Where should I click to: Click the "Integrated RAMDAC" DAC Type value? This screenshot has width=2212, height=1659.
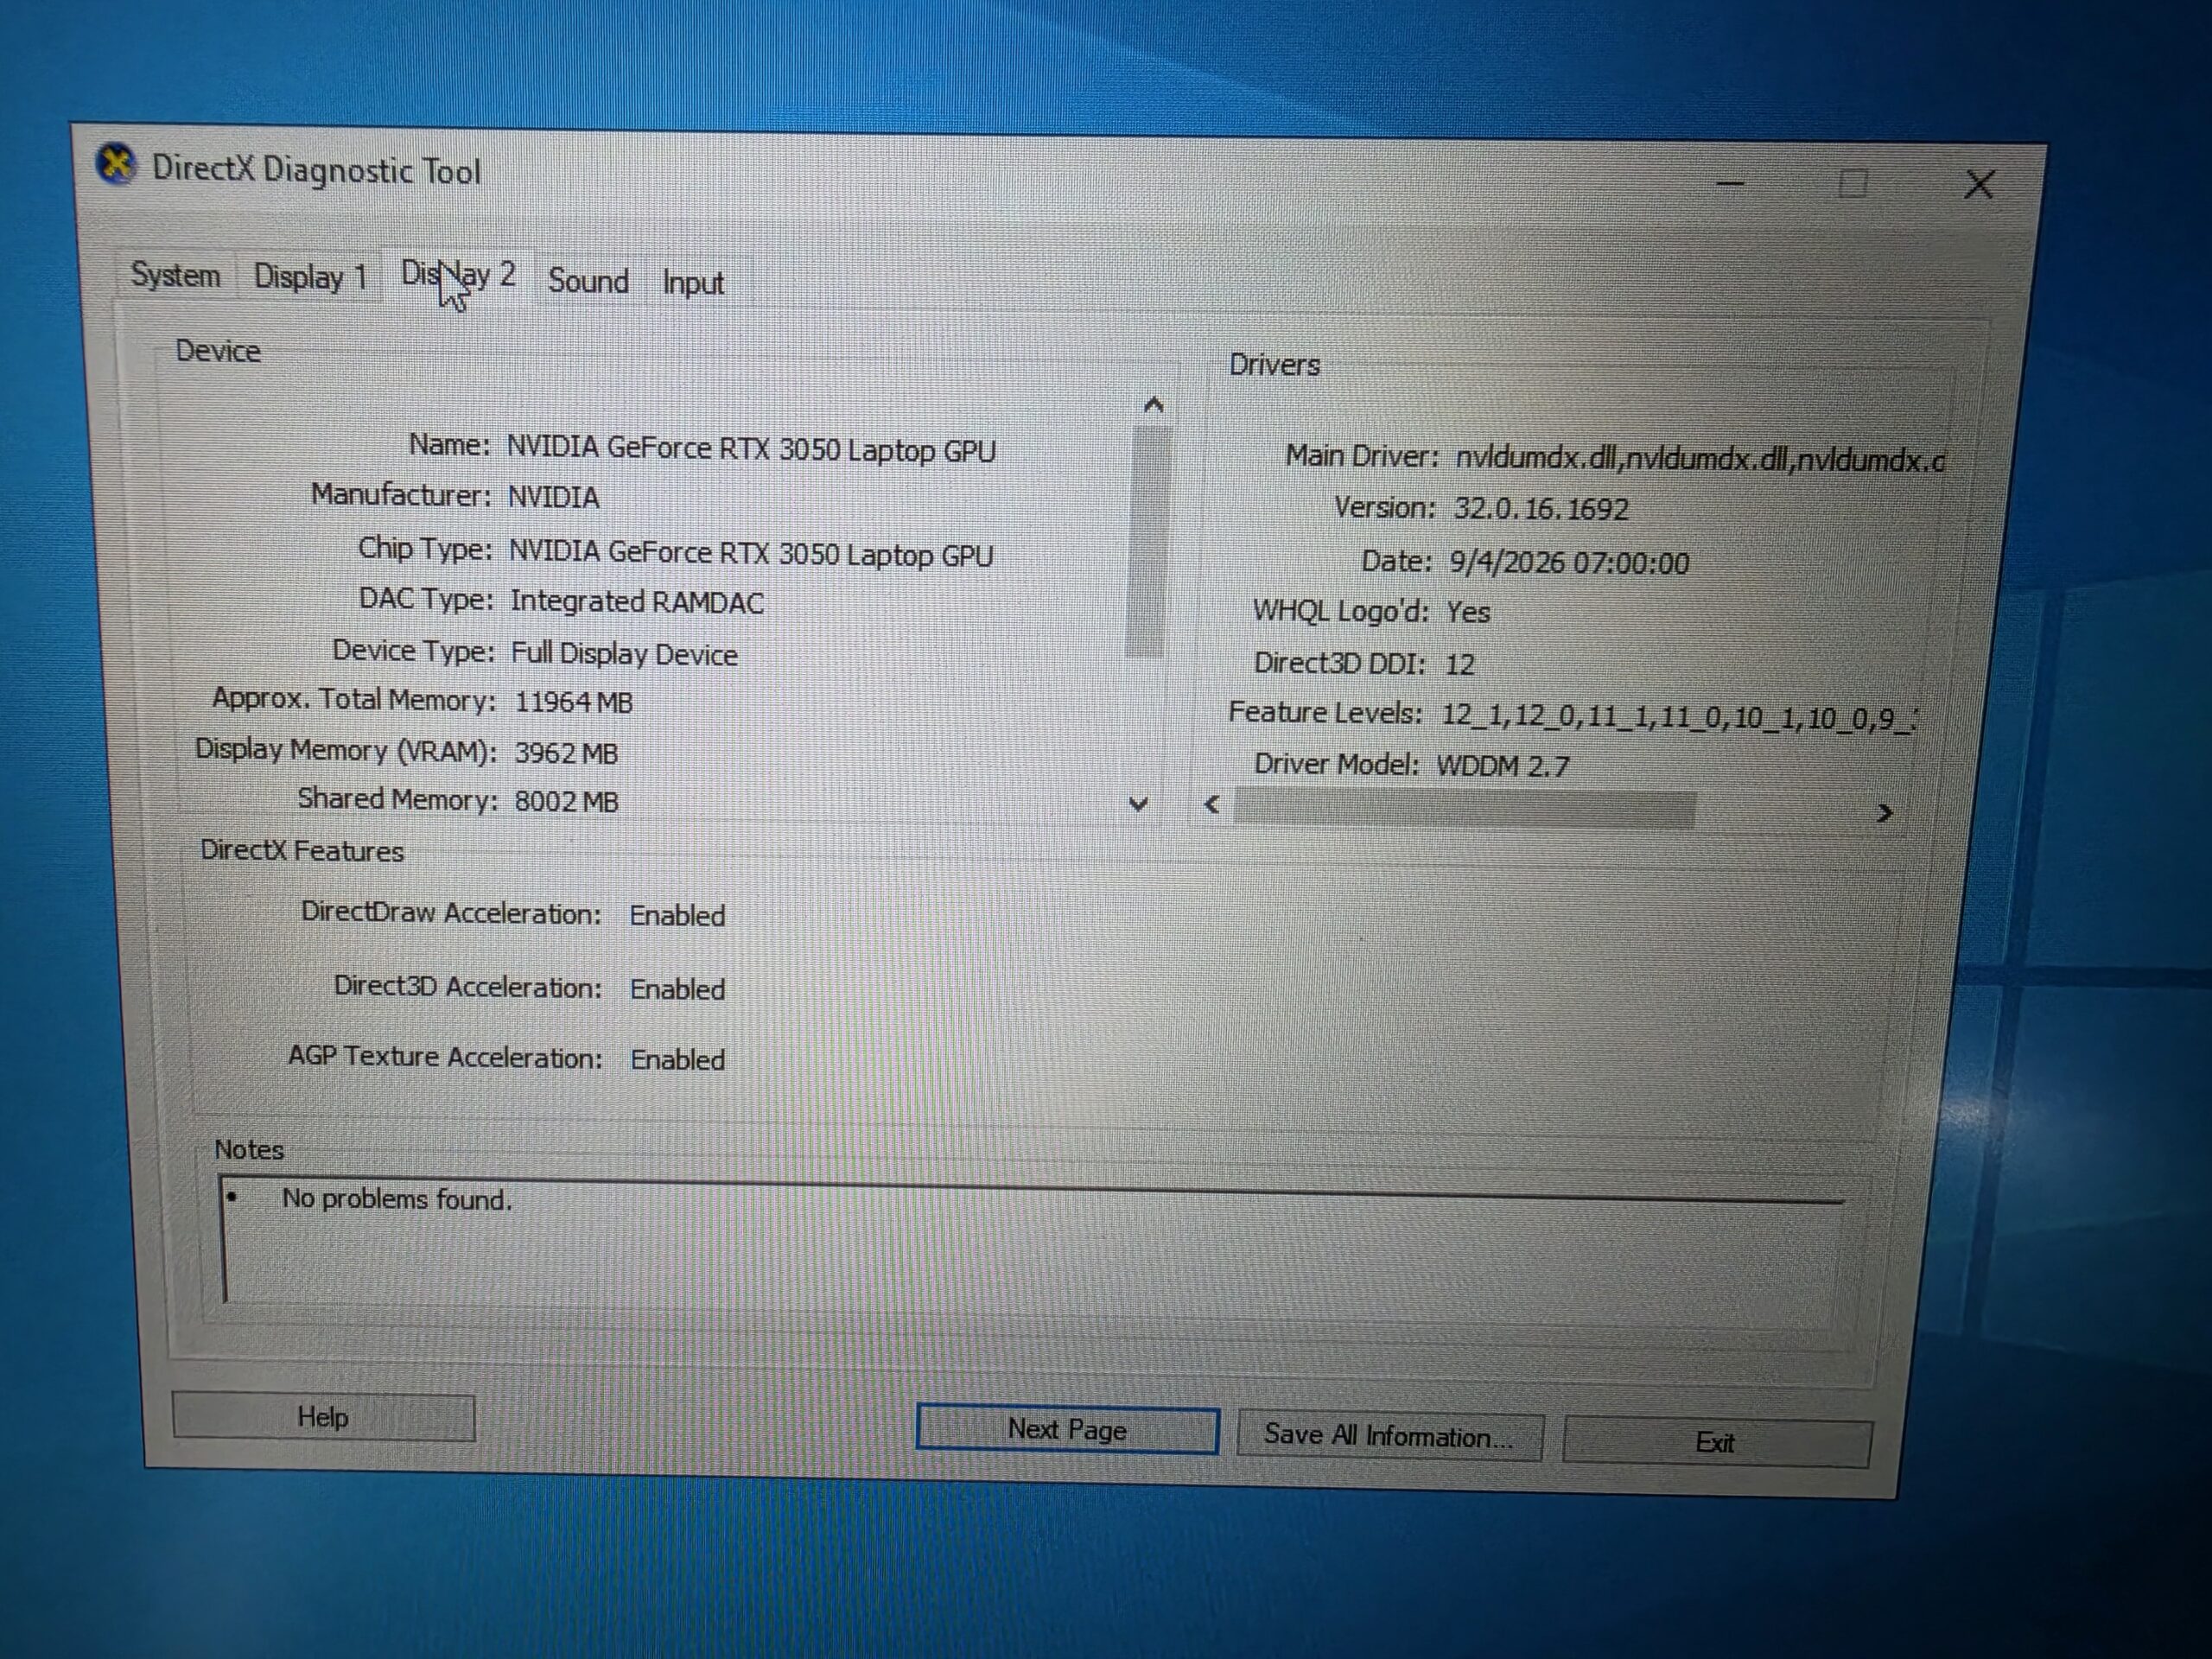point(637,602)
